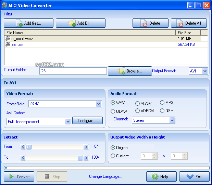Viewport: 212px width, 185px height.
Task: Browse for an output folder
Action: click(130, 71)
